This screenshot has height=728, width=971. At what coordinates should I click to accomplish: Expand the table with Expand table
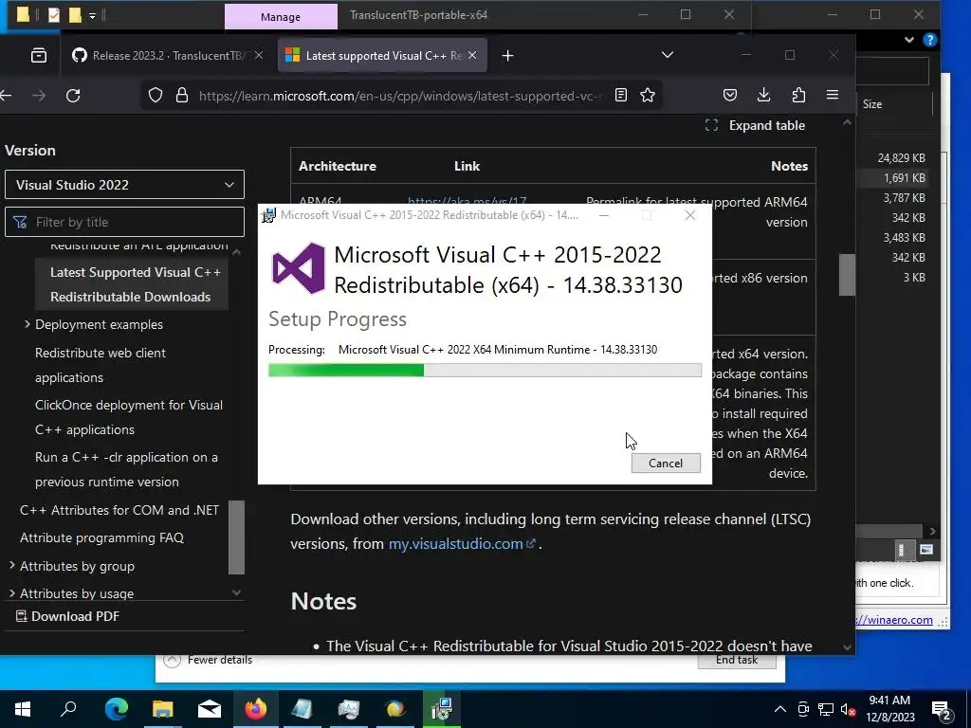[x=755, y=126]
